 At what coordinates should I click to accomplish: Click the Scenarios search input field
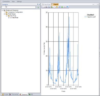pyautogui.click(x=19, y=7)
